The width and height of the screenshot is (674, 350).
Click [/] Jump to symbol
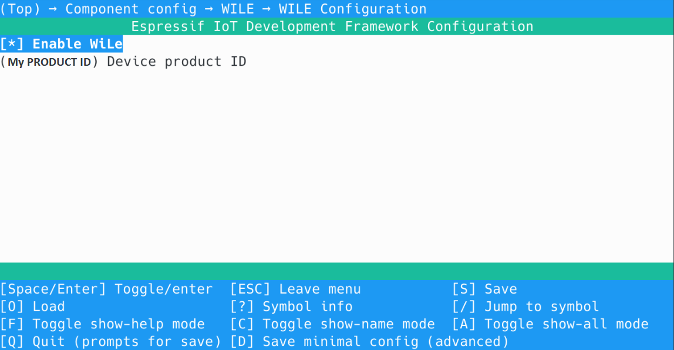(x=525, y=307)
